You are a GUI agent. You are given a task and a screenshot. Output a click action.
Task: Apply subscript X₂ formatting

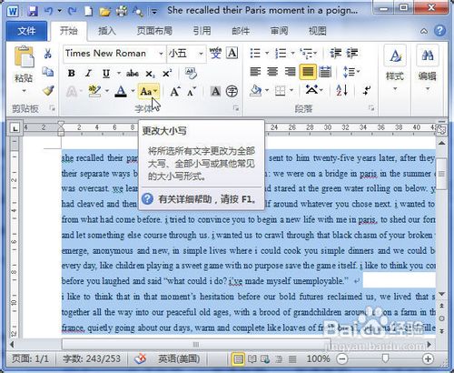(x=150, y=74)
